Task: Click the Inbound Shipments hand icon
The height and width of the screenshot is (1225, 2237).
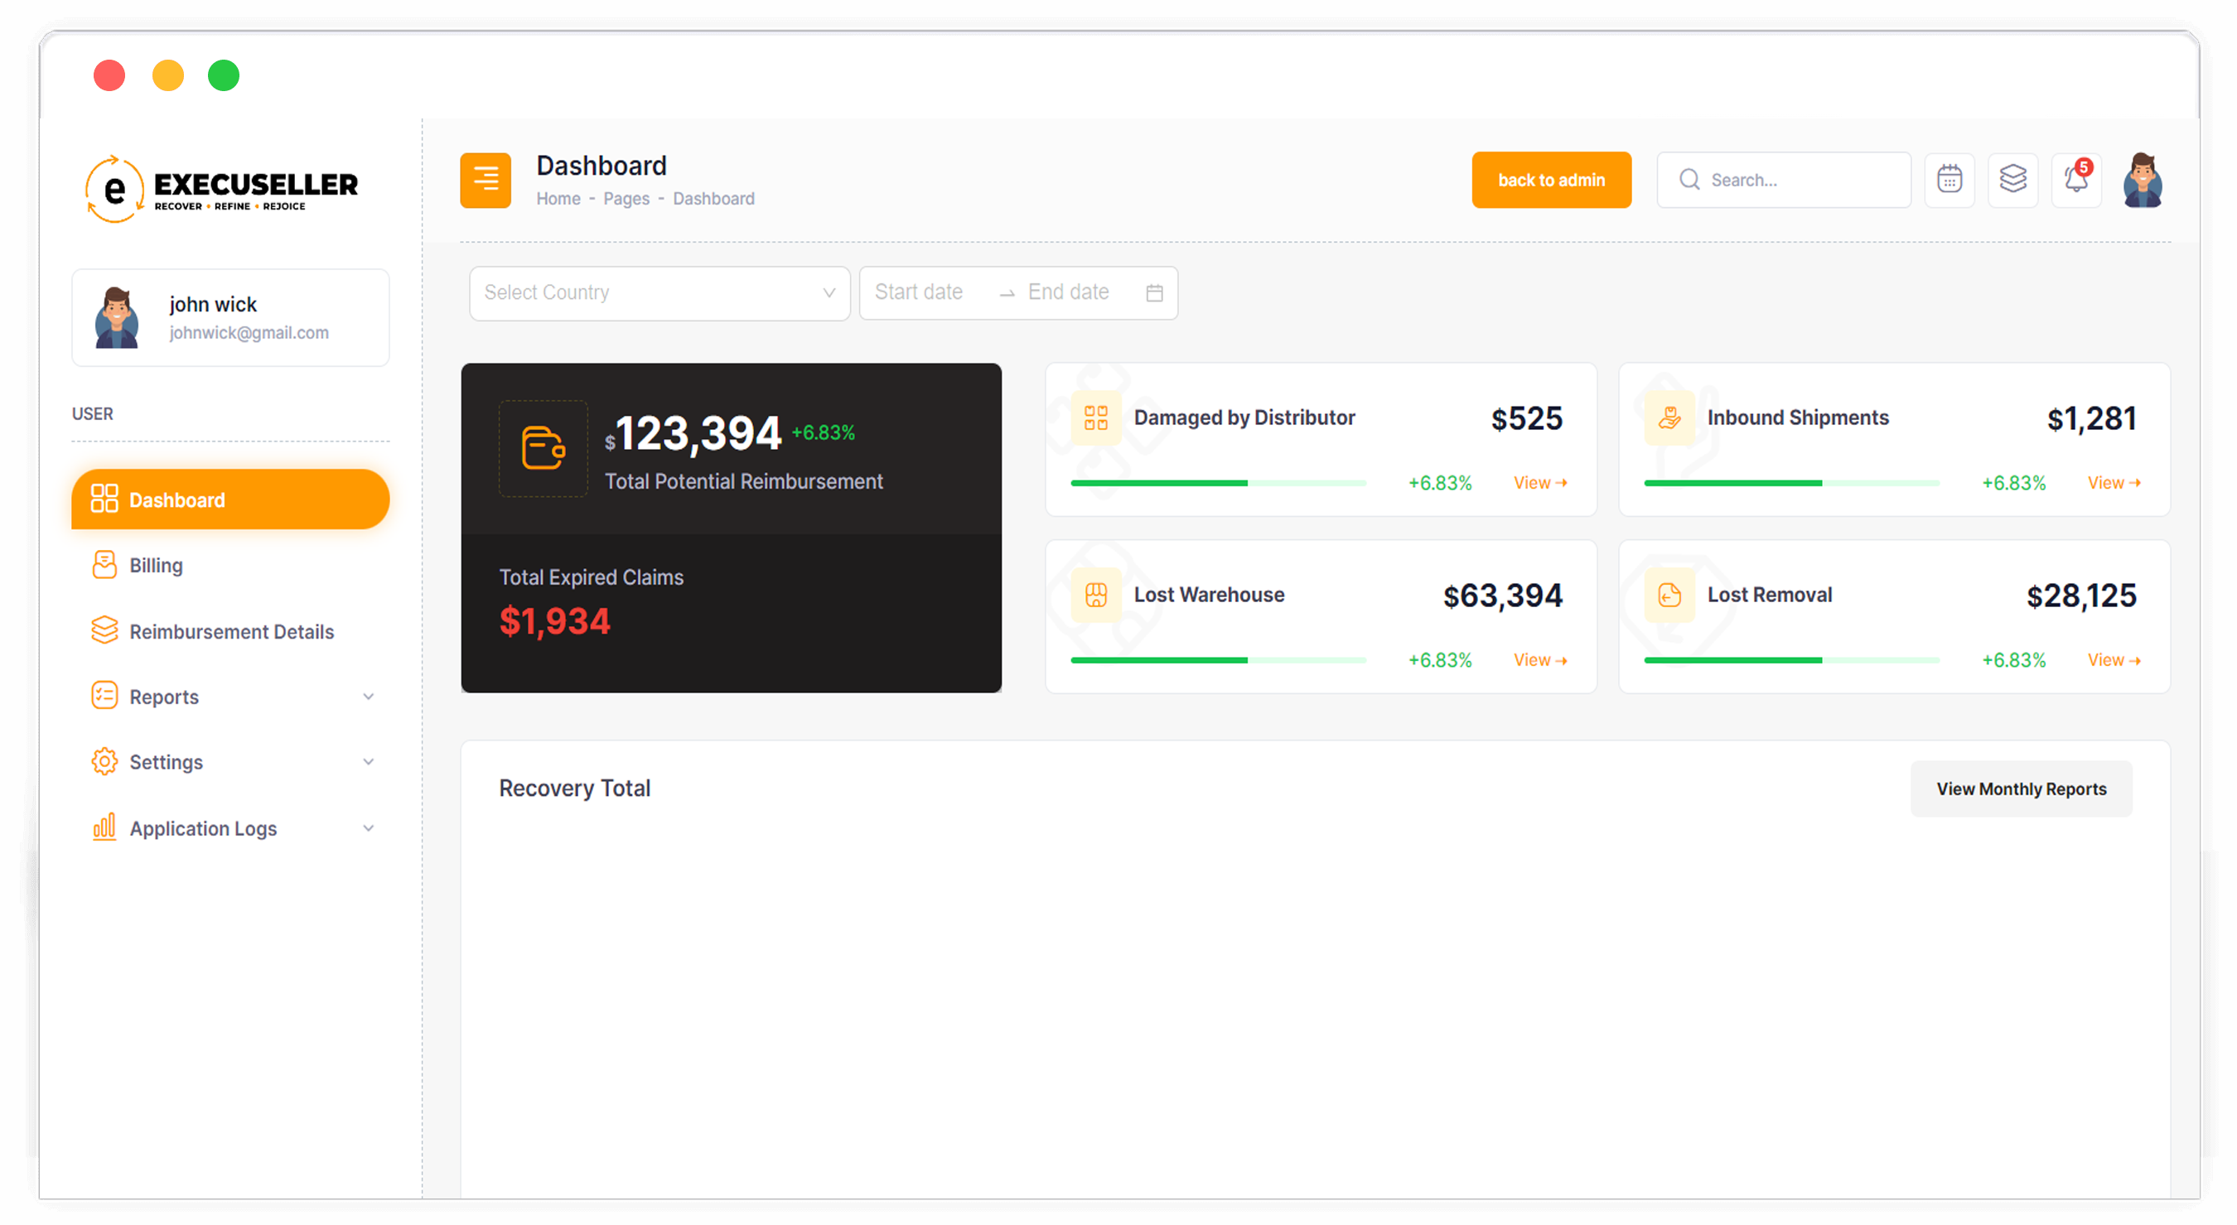Action: click(x=1669, y=417)
